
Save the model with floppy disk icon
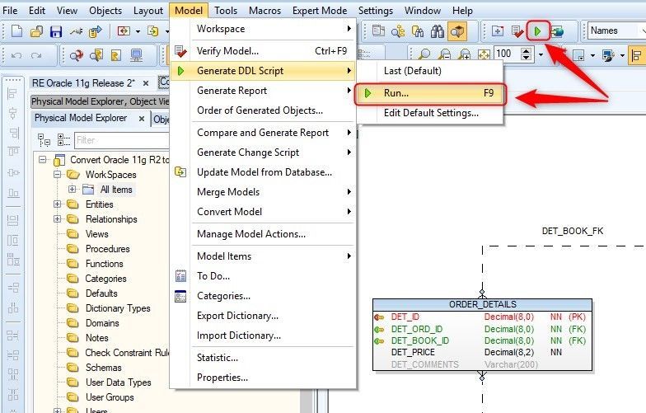[x=56, y=31]
